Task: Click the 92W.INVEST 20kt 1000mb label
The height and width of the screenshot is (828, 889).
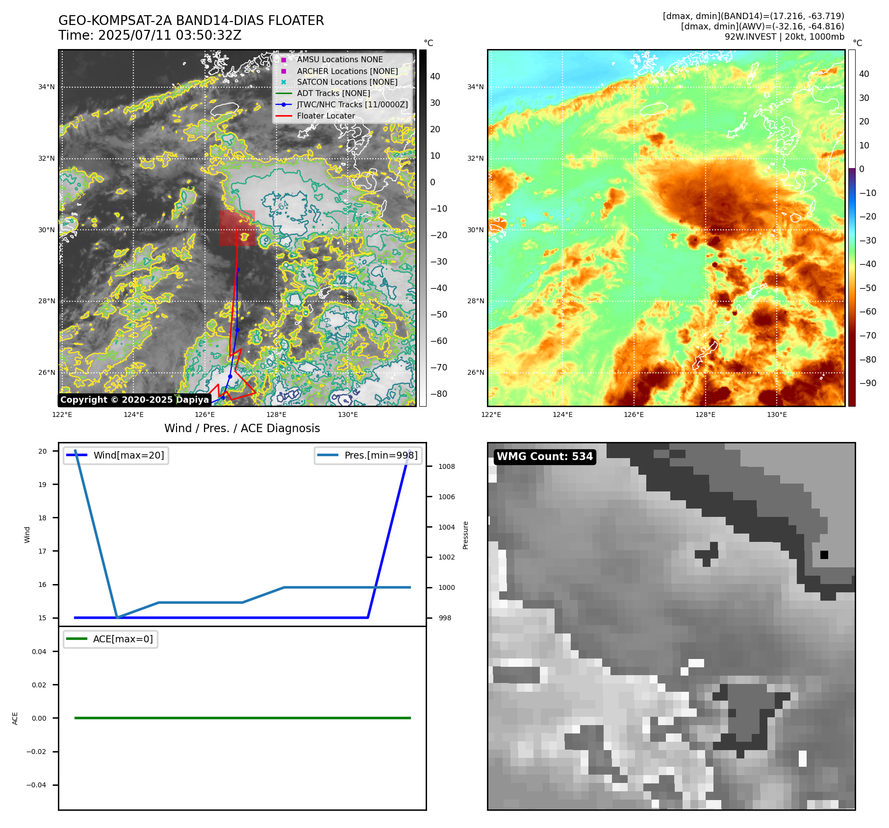Action: coord(785,37)
